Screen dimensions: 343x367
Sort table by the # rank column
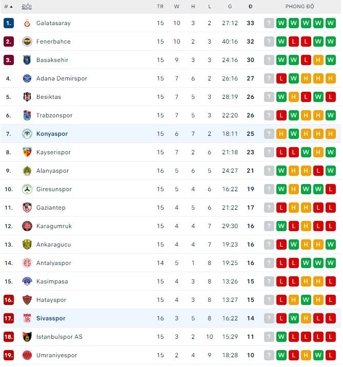coord(8,7)
